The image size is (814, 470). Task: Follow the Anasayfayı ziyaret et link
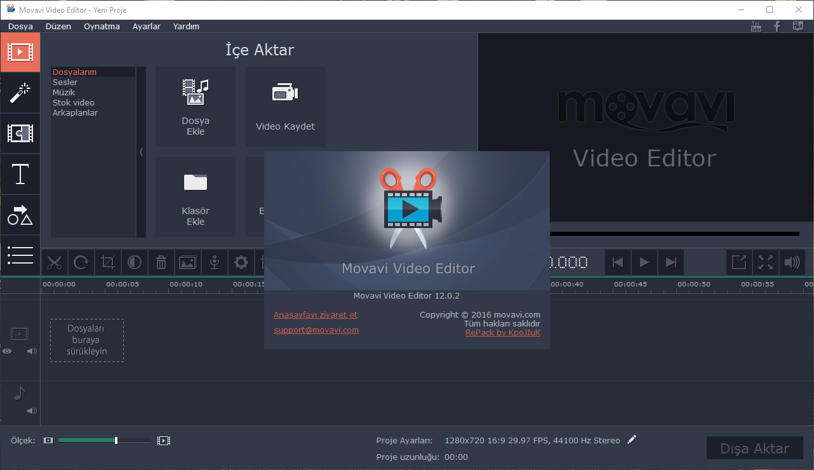click(316, 315)
